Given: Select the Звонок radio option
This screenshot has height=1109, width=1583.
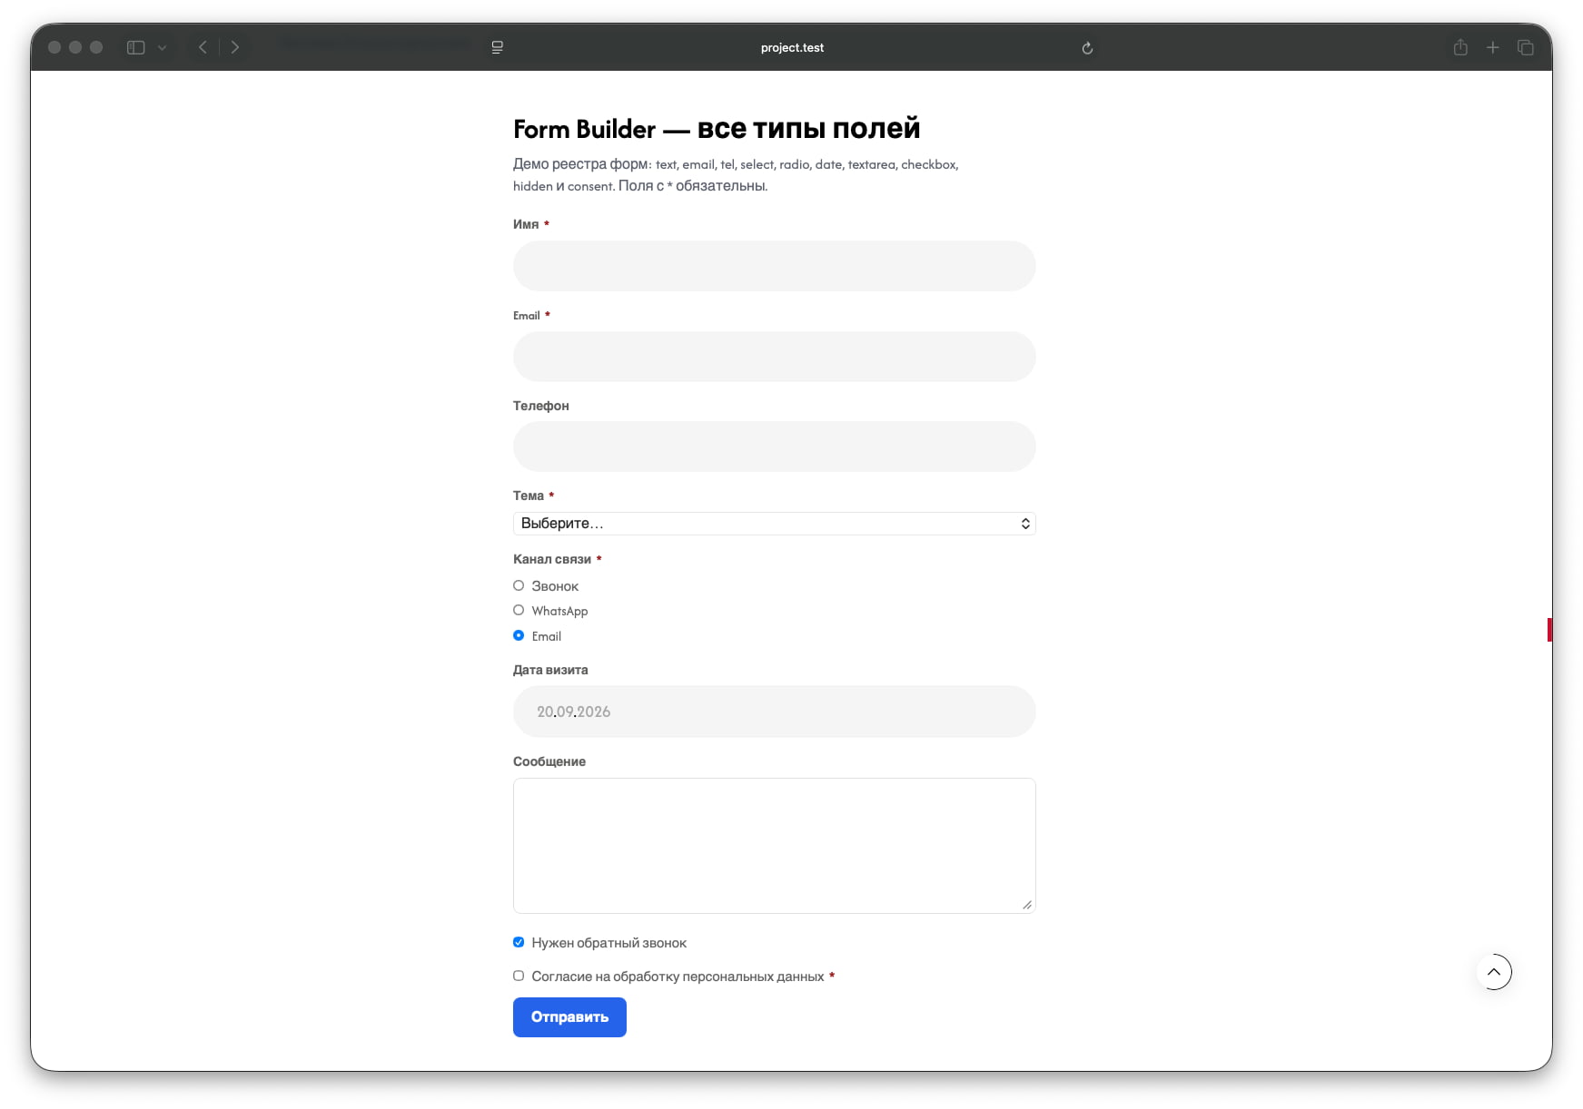Looking at the screenshot, I should tap(519, 586).
